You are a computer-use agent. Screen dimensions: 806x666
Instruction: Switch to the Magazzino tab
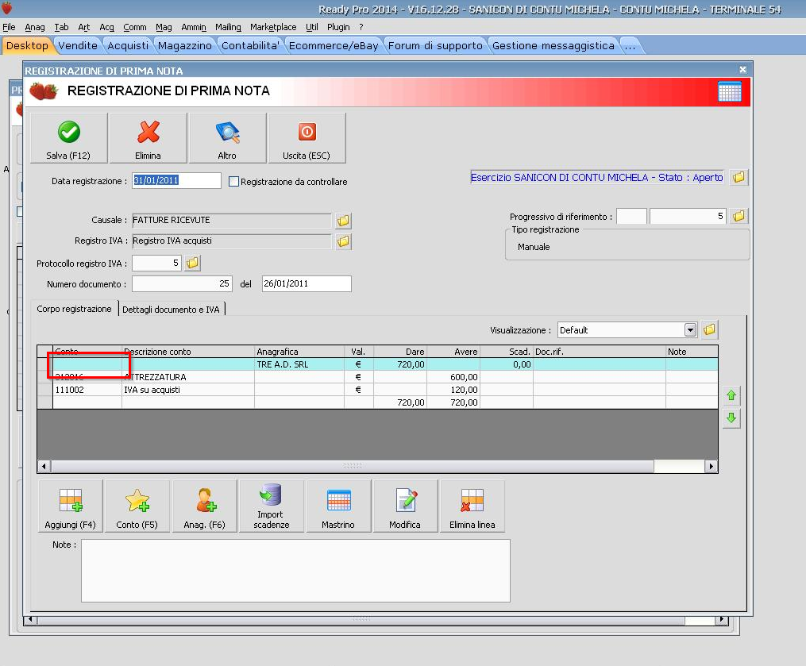[185, 46]
